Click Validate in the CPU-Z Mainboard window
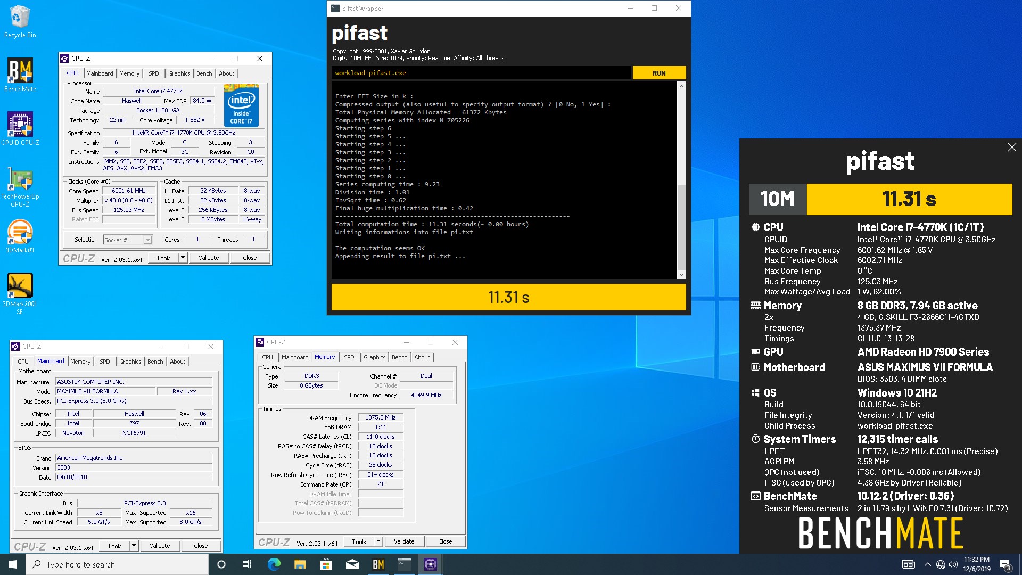1022x575 pixels. [160, 546]
